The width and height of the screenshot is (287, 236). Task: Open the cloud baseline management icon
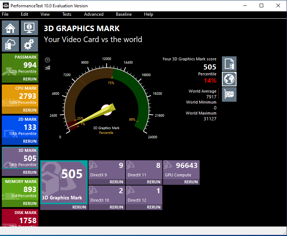click(x=11, y=44)
